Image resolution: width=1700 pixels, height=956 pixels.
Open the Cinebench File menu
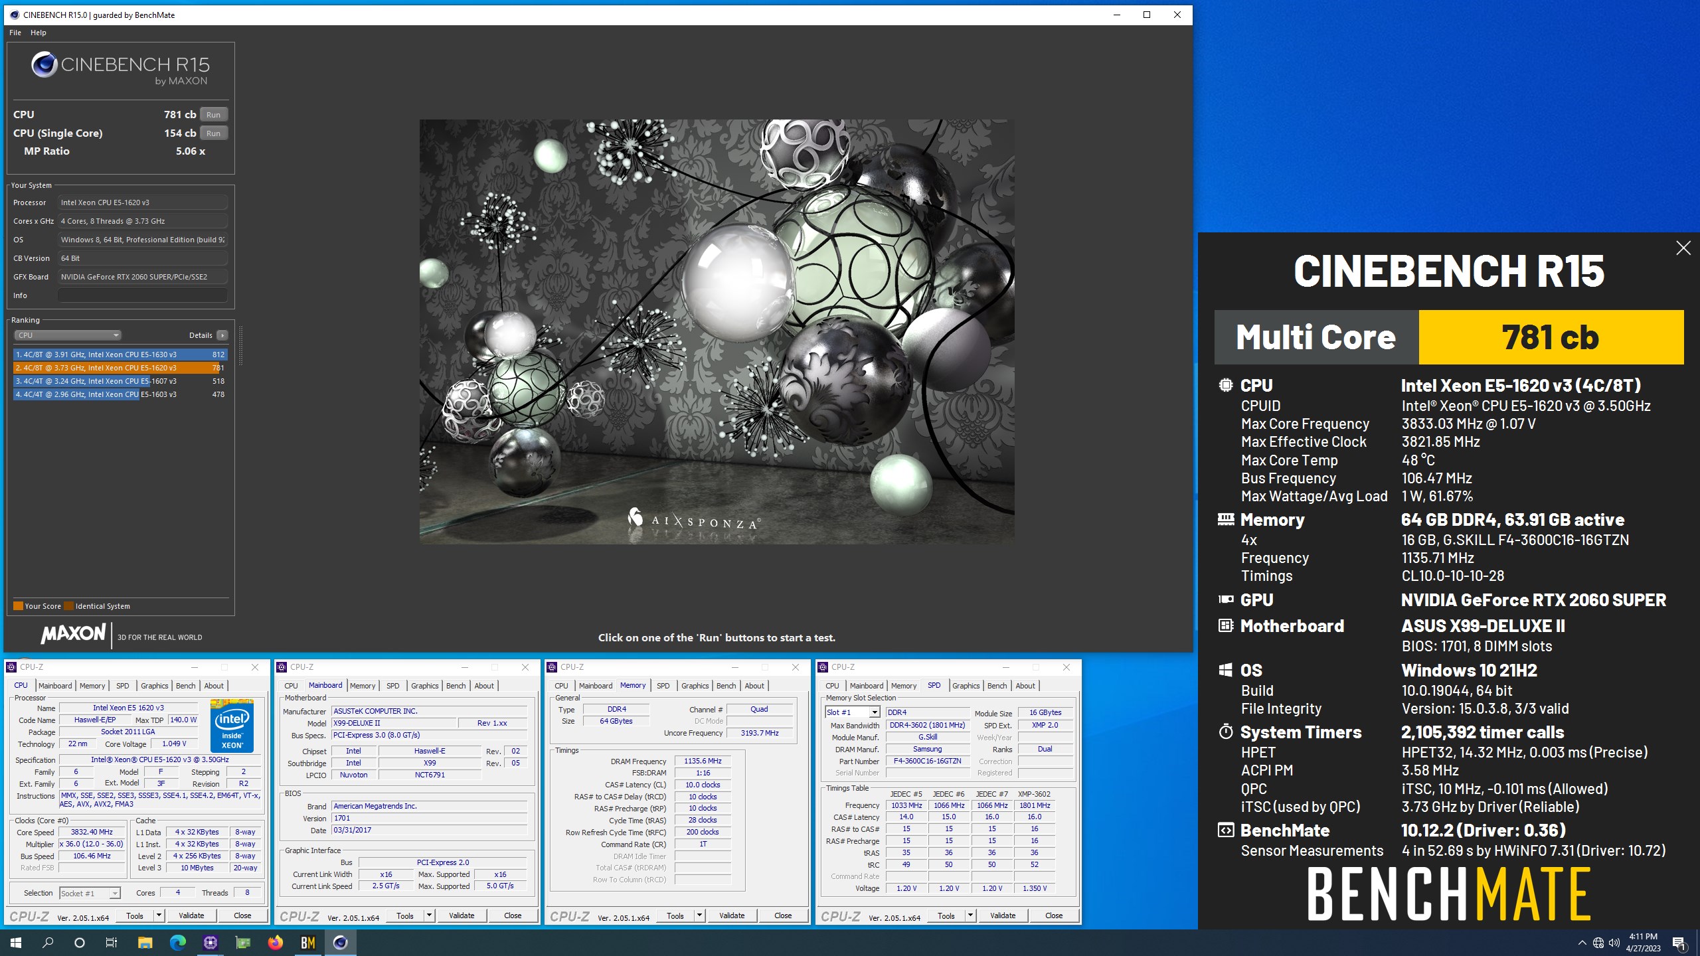coord(15,33)
